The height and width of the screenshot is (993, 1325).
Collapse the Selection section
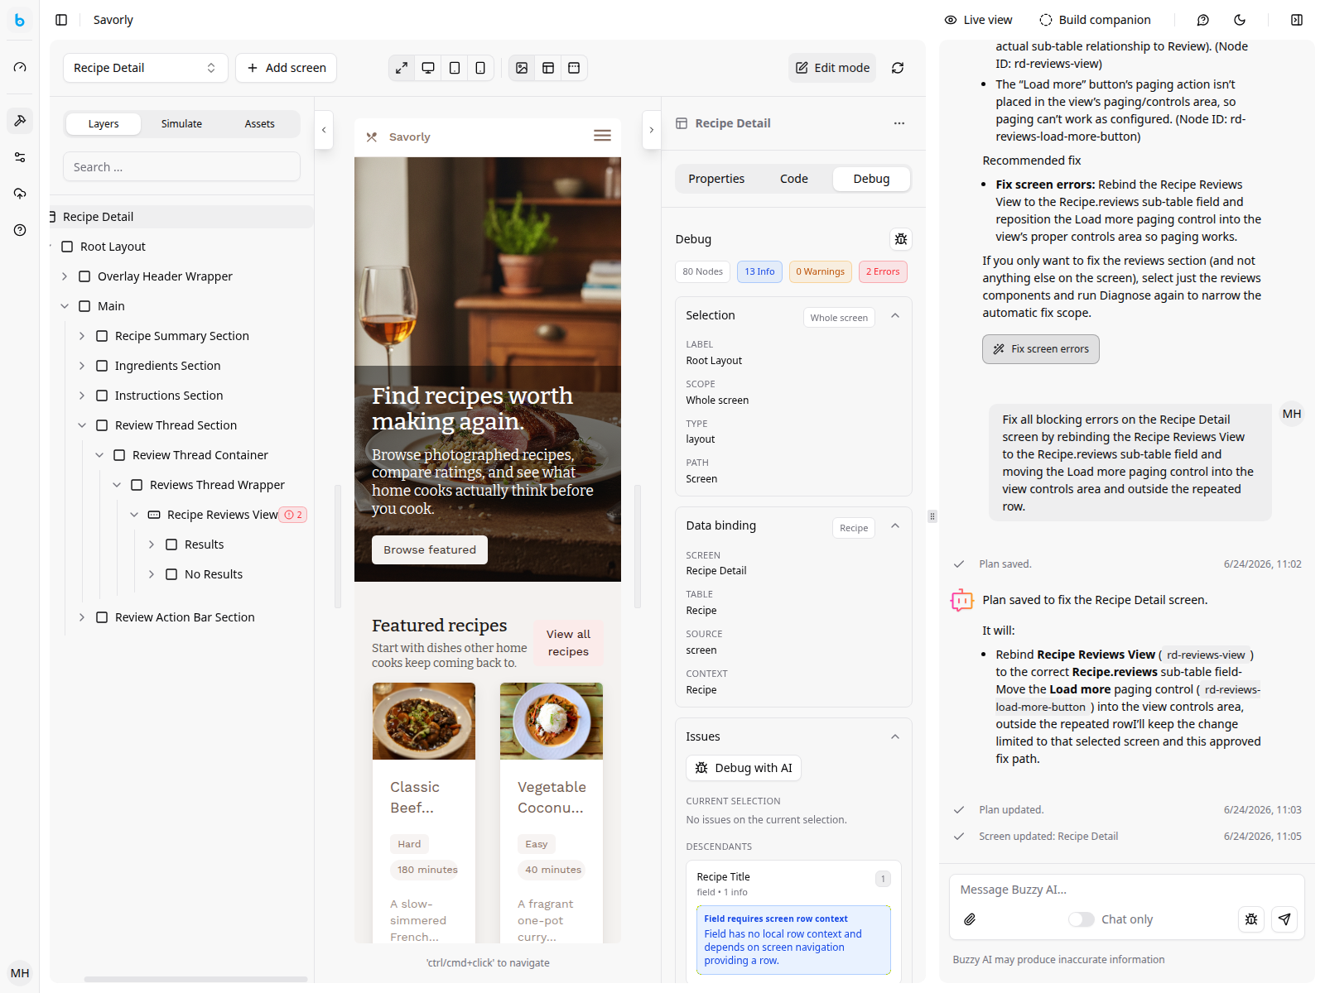click(895, 316)
